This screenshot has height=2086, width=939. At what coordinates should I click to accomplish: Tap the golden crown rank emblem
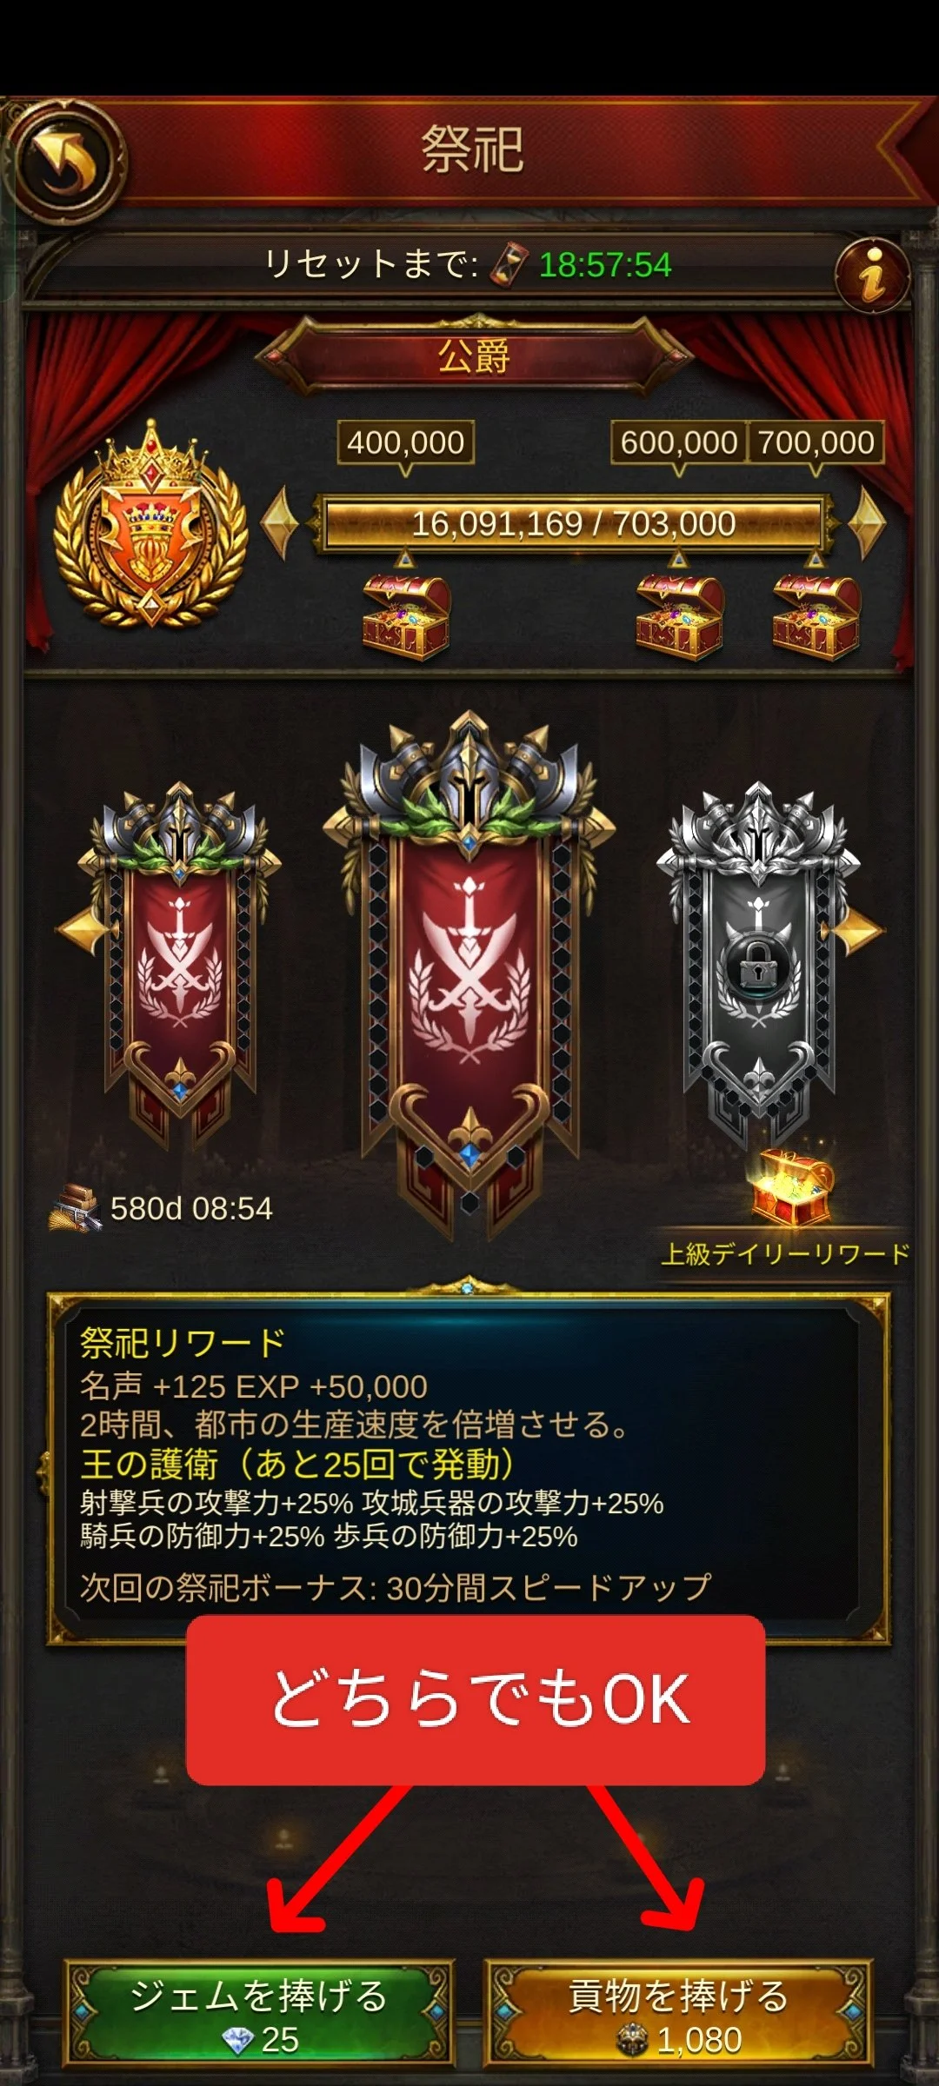click(151, 523)
